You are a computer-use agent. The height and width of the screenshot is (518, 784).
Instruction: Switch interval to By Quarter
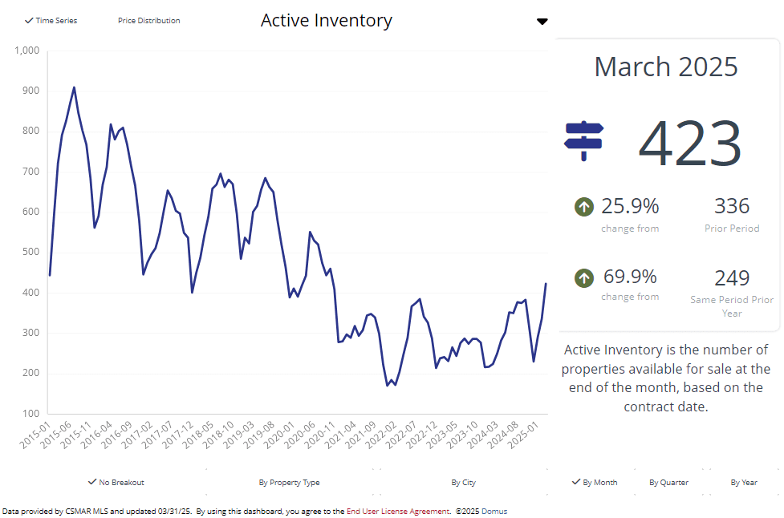click(668, 483)
